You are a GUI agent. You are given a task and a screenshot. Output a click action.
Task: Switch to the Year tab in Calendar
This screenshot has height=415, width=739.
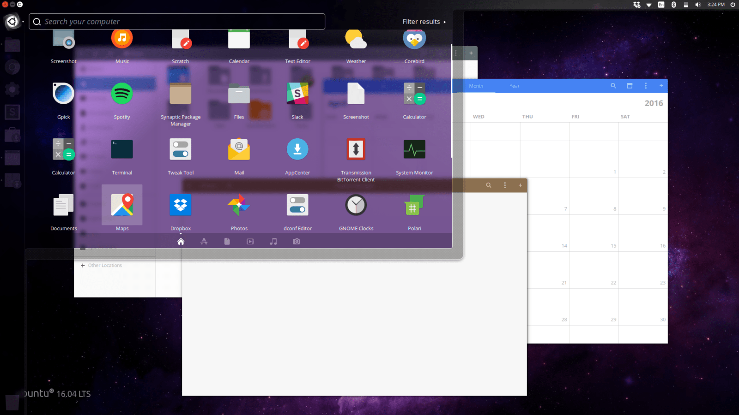coord(514,86)
